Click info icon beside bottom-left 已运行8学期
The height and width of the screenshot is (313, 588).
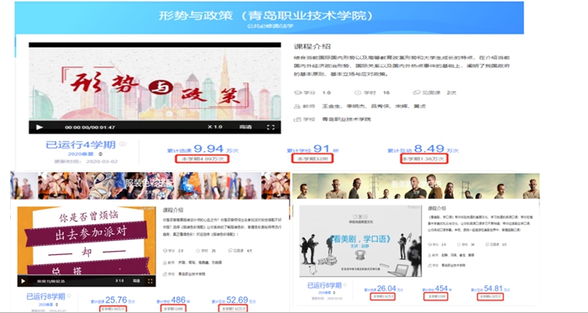[x=69, y=295]
